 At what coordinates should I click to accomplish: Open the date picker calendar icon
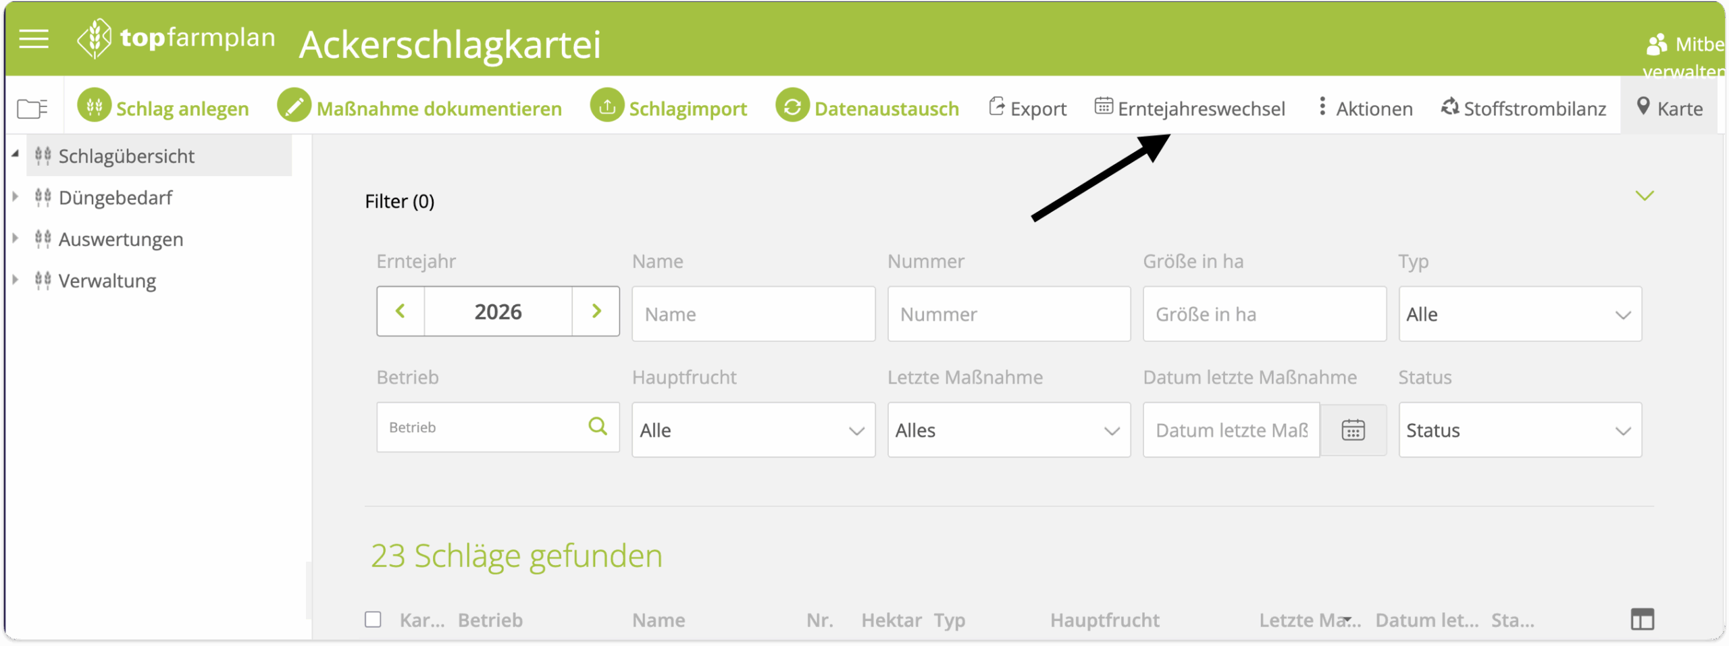click(x=1353, y=430)
